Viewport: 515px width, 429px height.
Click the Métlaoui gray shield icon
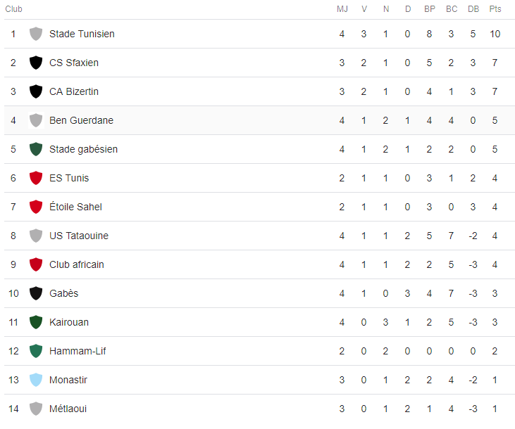point(36,409)
